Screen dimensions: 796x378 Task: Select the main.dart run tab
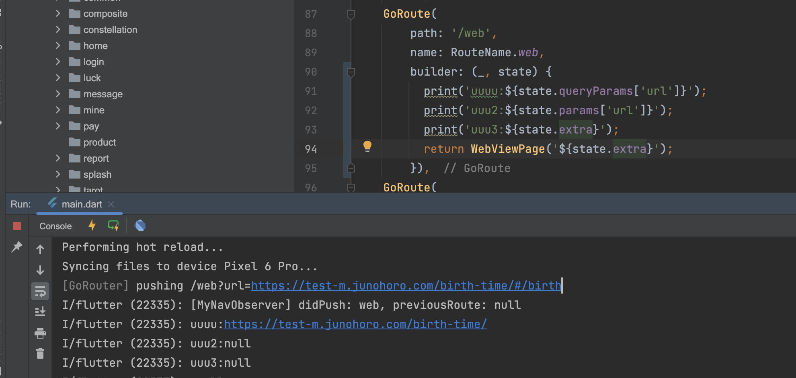82,204
